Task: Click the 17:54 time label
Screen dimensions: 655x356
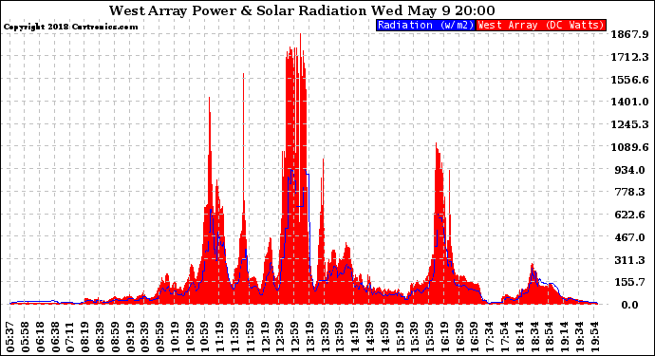Action: coord(505,337)
